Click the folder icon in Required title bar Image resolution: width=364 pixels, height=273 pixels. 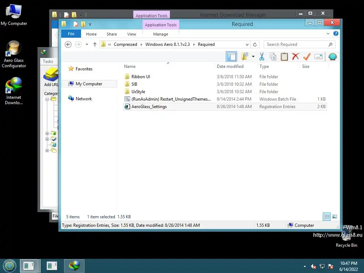click(x=64, y=24)
